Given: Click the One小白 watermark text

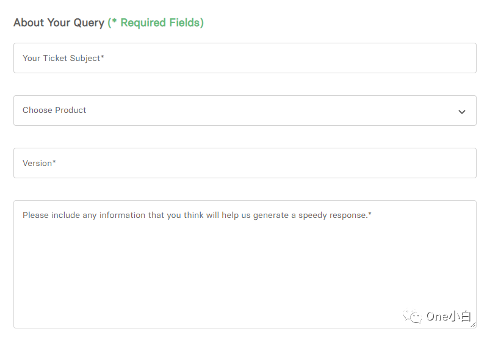Looking at the screenshot, I should pyautogui.click(x=448, y=316).
